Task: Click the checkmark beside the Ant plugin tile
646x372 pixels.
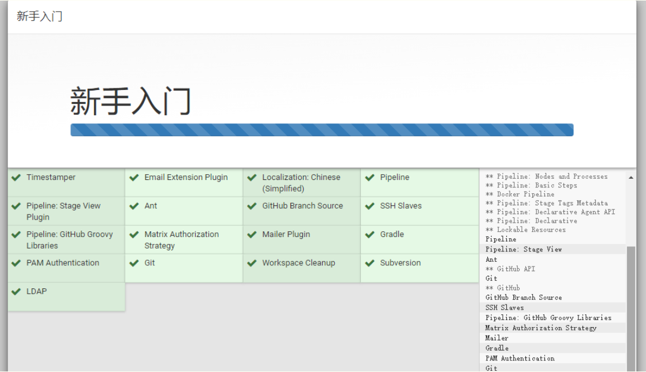Action: [134, 206]
